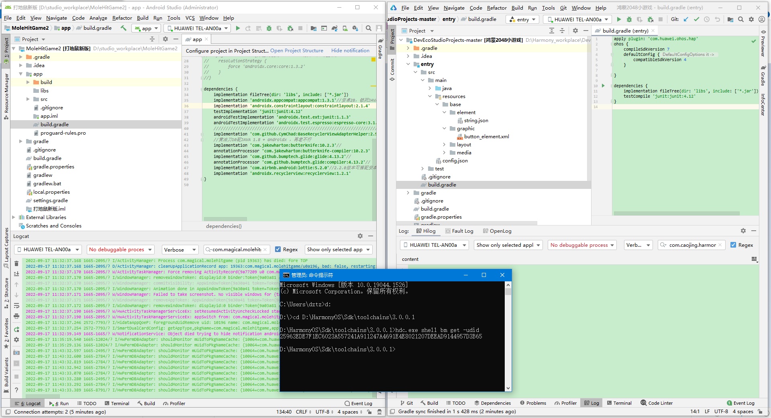Select proguard-rules.pro in Android Studio tree

(x=63, y=133)
